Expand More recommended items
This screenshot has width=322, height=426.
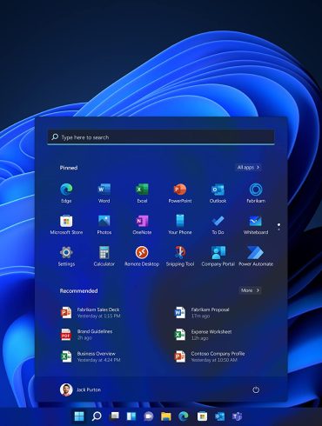[x=250, y=290]
